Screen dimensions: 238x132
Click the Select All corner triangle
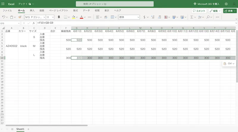tap(3, 28)
